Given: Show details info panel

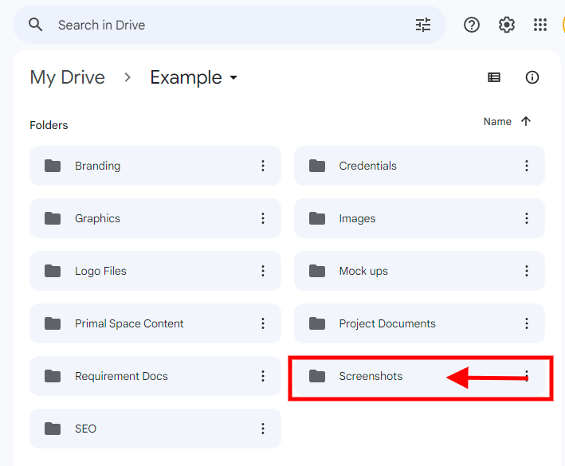Looking at the screenshot, I should tap(532, 77).
